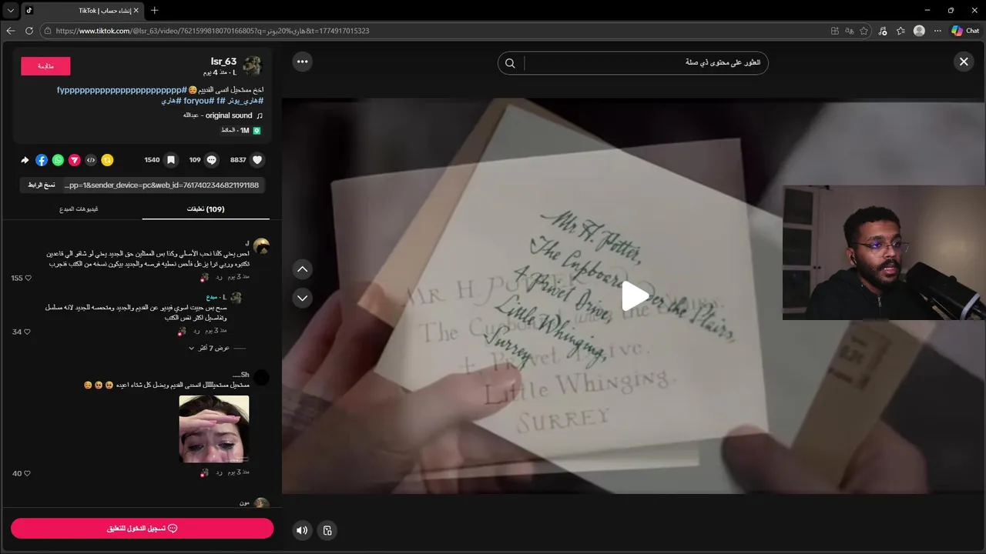986x554 pixels.
Task: Share the video to Facebook
Action: [x=42, y=160]
